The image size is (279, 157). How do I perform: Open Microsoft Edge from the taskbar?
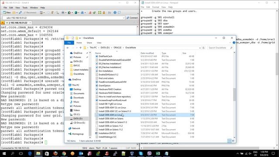(x=30, y=153)
